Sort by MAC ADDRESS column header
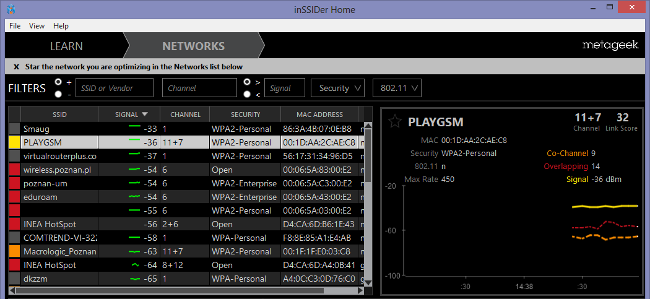The width and height of the screenshot is (650, 299). 319,115
